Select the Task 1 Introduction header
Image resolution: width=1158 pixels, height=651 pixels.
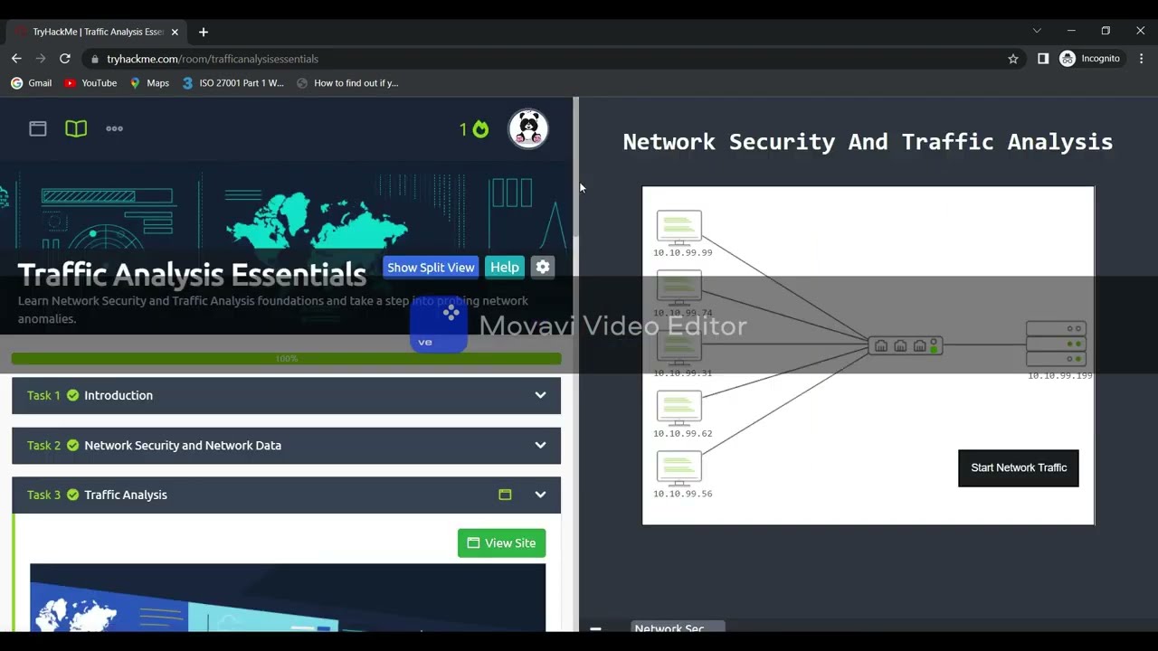pyautogui.click(x=286, y=396)
